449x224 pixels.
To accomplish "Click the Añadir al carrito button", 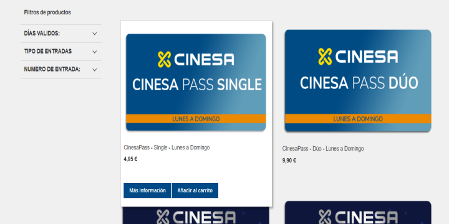I will point(195,190).
